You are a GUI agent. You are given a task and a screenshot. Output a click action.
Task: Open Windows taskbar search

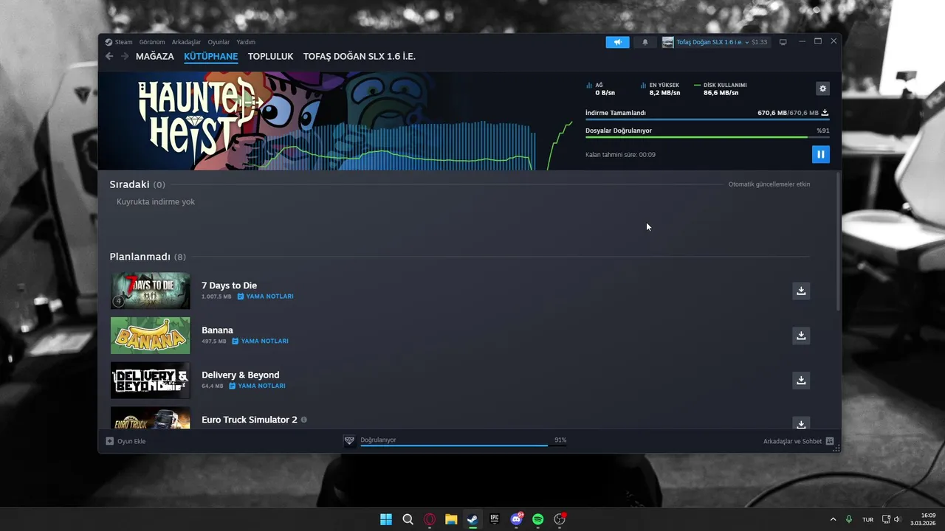(408, 519)
